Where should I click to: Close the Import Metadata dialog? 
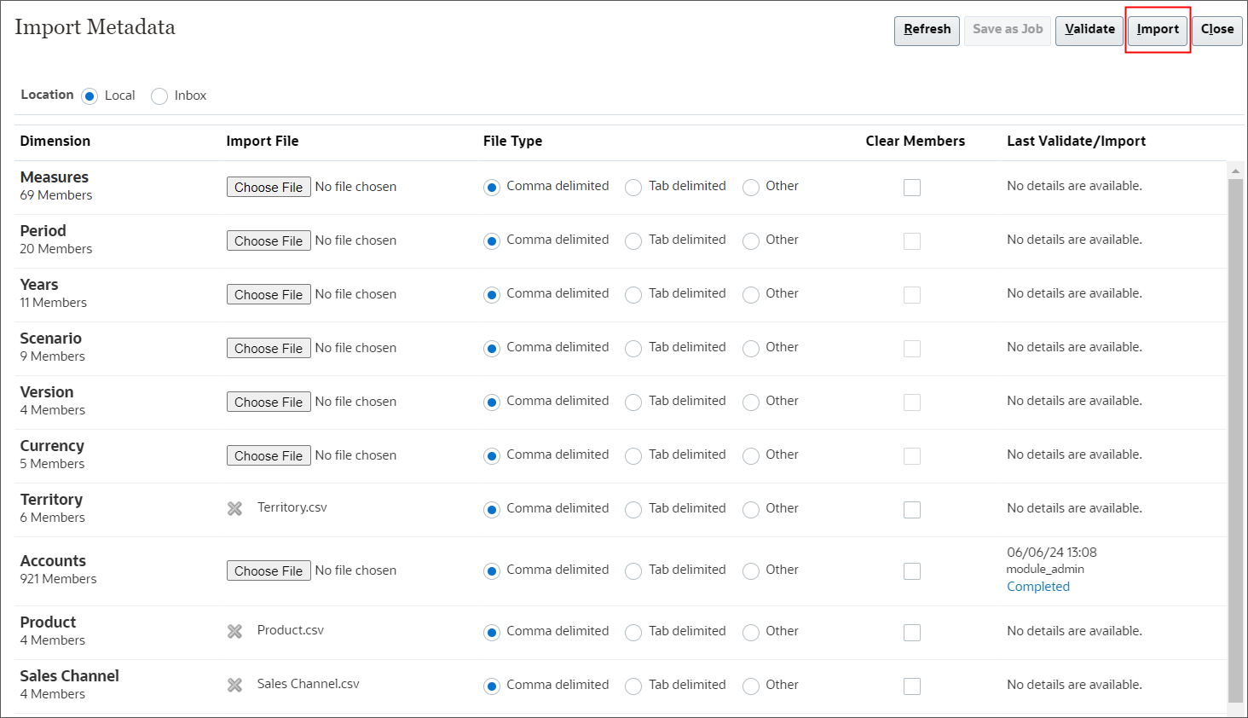point(1216,28)
